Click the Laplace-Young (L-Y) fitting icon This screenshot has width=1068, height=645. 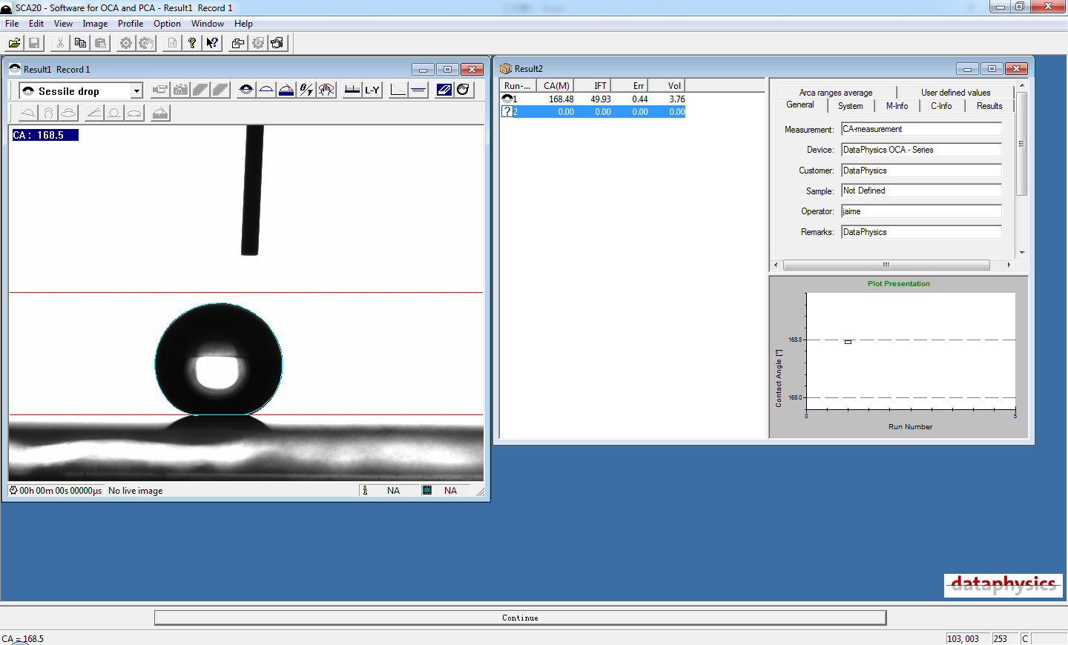pyautogui.click(x=372, y=90)
